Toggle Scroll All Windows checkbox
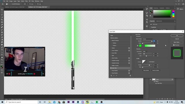The image size is (185, 104). [11, 4]
